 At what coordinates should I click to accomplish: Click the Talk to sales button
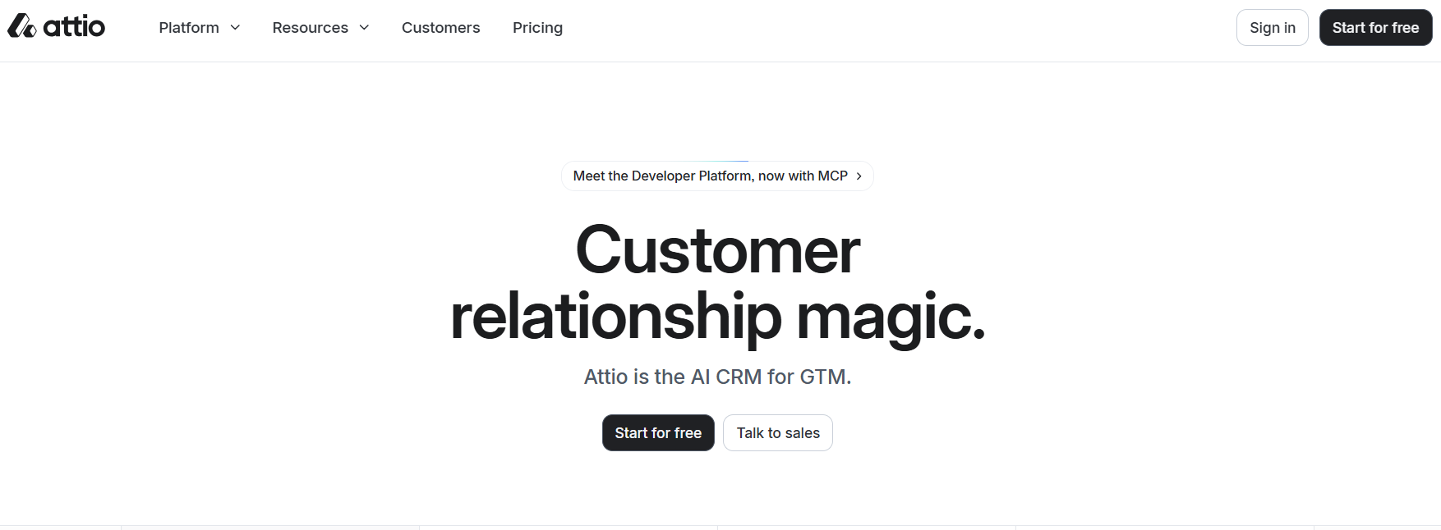(x=778, y=432)
